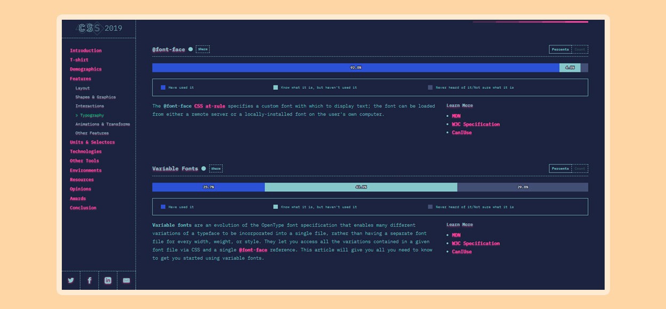Click the teal dot next to Variable Fonts heading
This screenshot has height=309, width=666.
pos(204,168)
